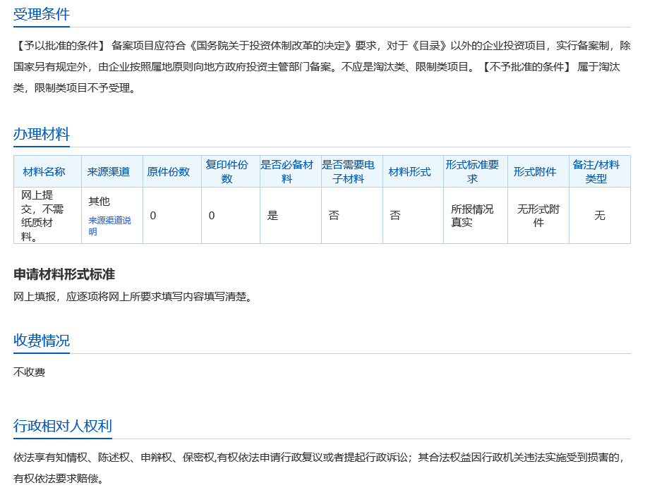Click the 收费情况 section heading
This screenshot has height=490, width=645.
42,341
